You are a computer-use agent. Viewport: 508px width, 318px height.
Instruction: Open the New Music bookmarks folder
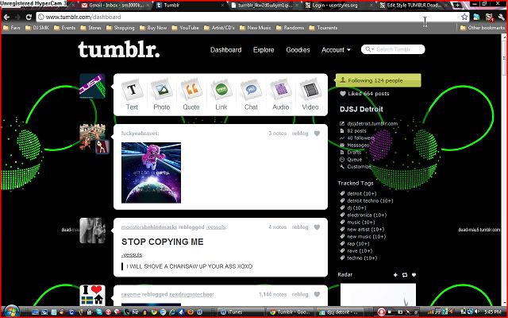(x=256, y=28)
